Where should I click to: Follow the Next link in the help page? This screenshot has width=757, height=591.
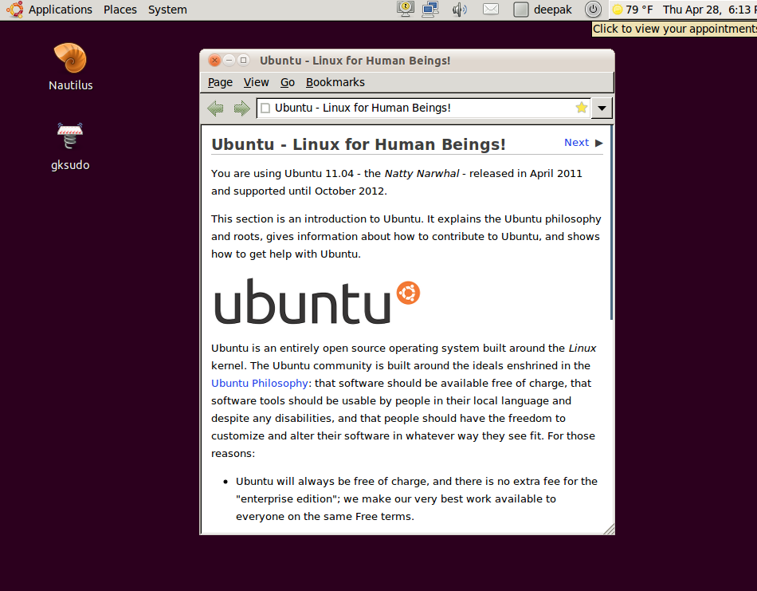click(576, 143)
